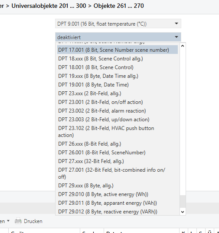Click the scrollbar down arrow in list

[x=183, y=212]
